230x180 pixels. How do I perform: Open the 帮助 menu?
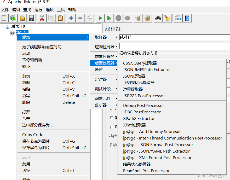pyautogui.click(x=72, y=10)
